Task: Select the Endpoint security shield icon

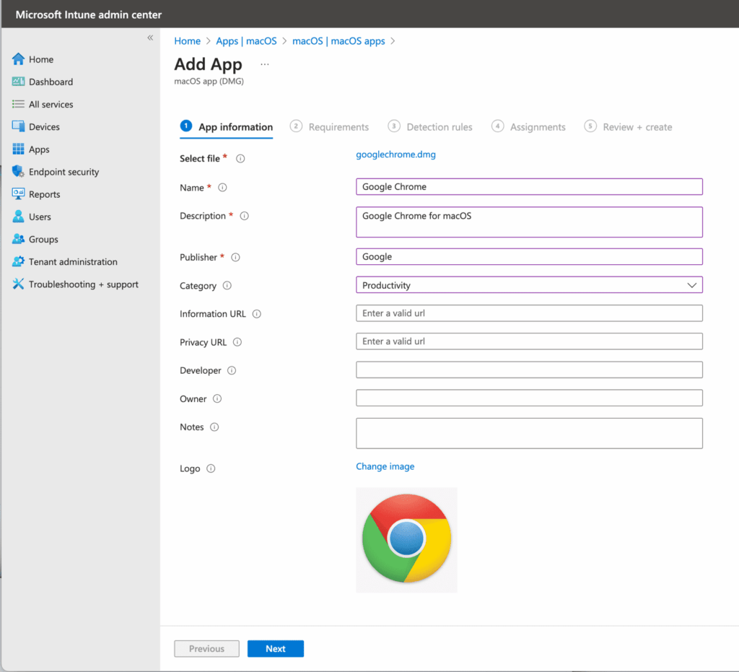Action: 19,172
